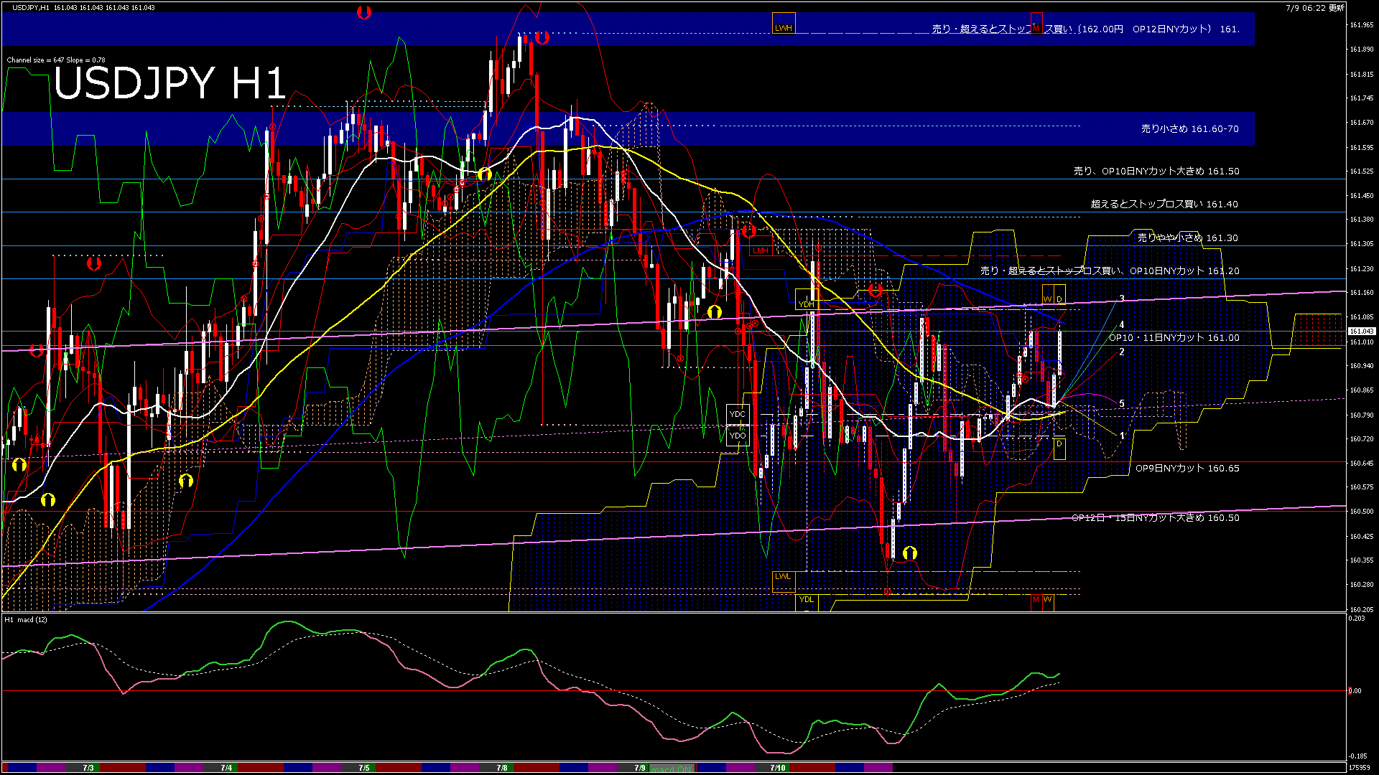Screen dimensions: 1379x775
Task: Click red down-arrow beside the 161.95 peak candle
Action: point(542,37)
